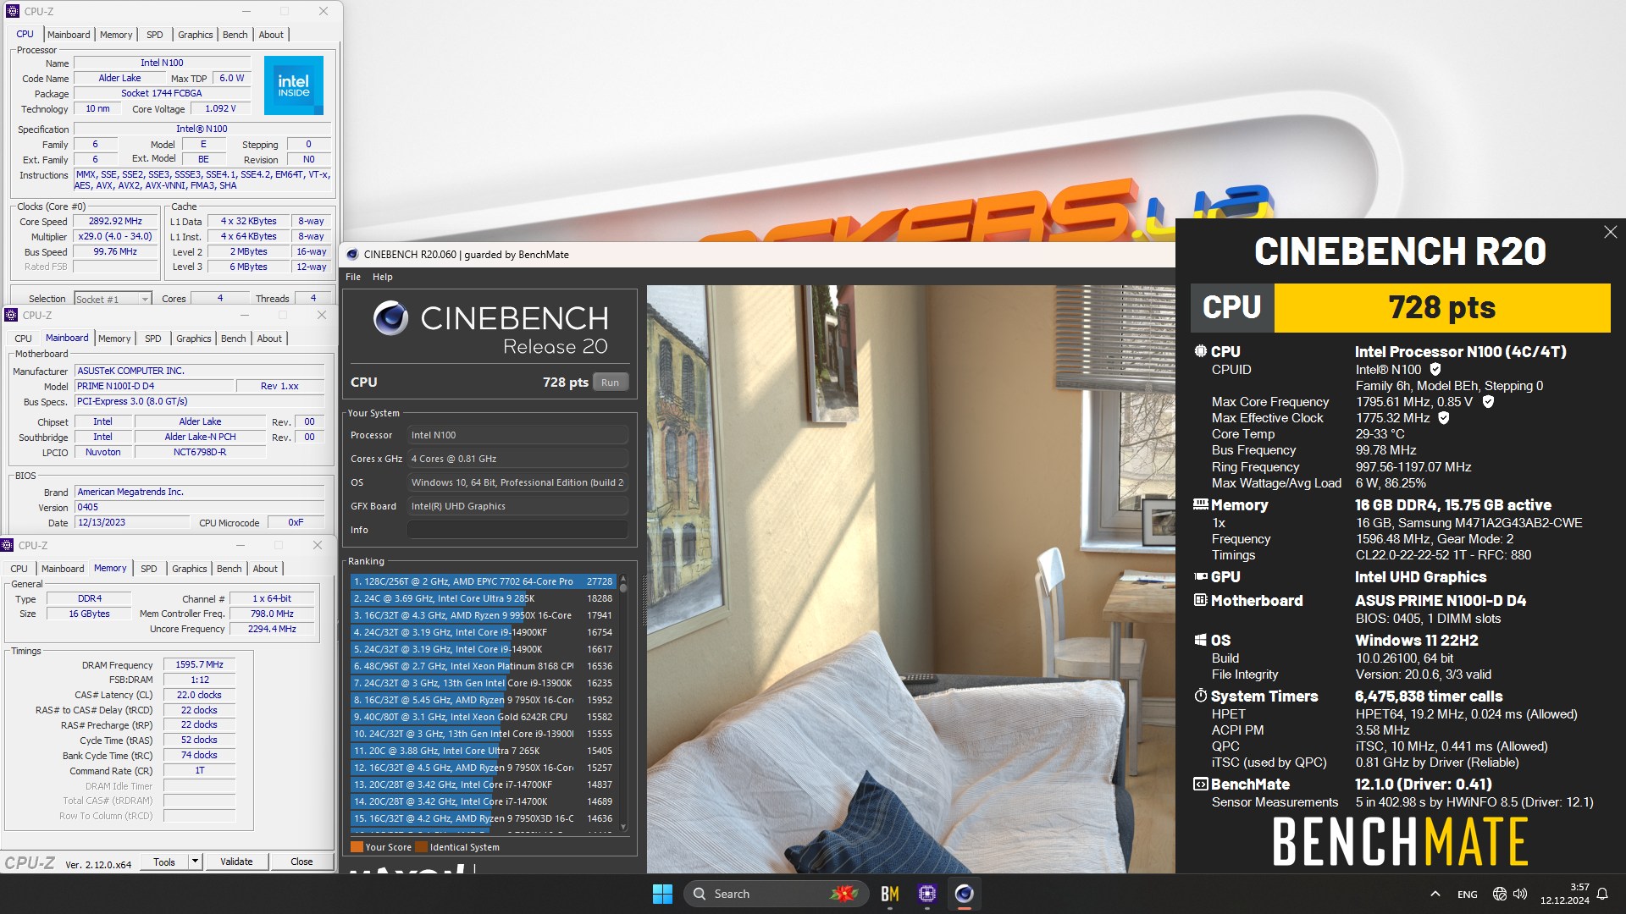Click the CPU-Z title bar icon of top window
Screen dimensions: 1626x914
12,11
